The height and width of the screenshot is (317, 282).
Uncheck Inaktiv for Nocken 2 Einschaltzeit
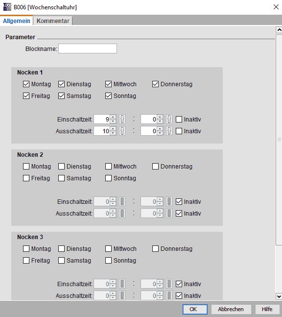coord(179,201)
